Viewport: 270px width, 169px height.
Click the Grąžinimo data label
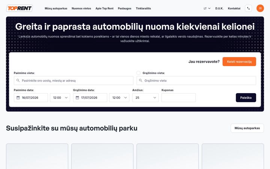(x=84, y=90)
